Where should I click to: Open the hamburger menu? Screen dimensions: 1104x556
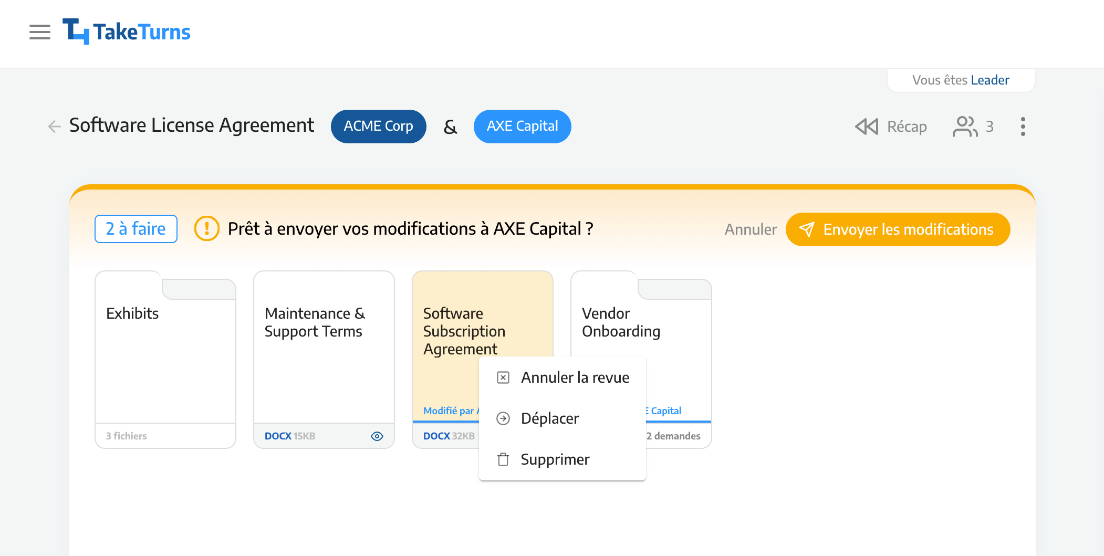pyautogui.click(x=40, y=32)
